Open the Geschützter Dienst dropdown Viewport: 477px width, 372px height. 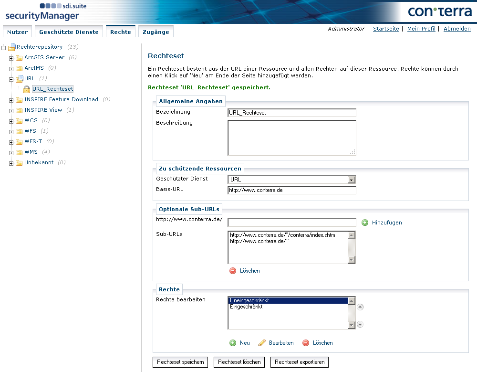352,180
